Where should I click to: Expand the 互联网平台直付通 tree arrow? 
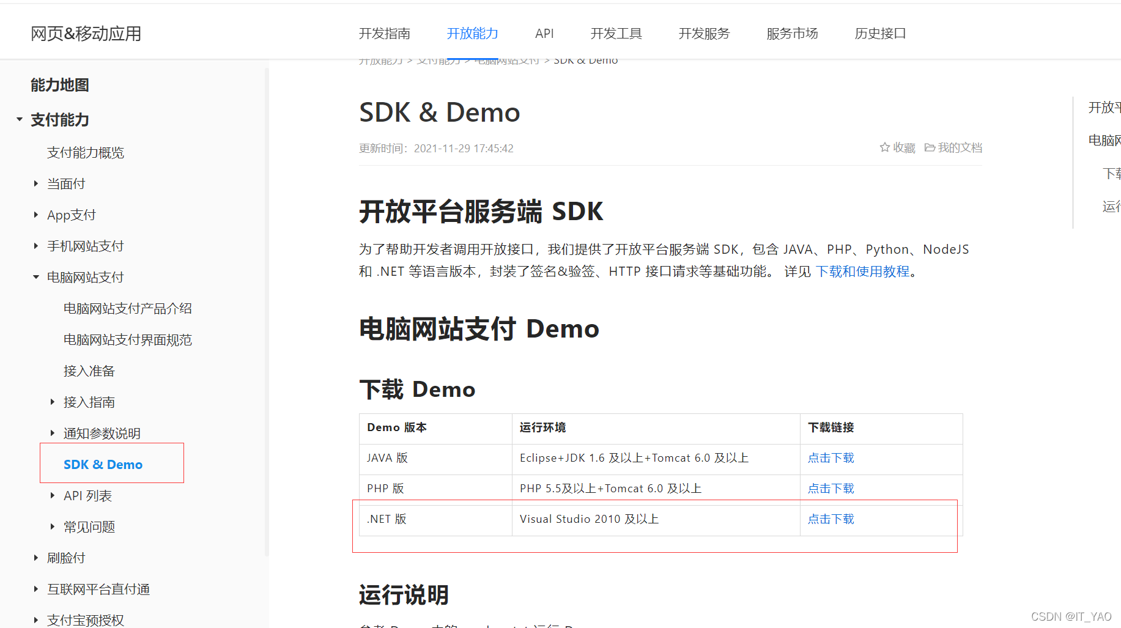pyautogui.click(x=36, y=589)
